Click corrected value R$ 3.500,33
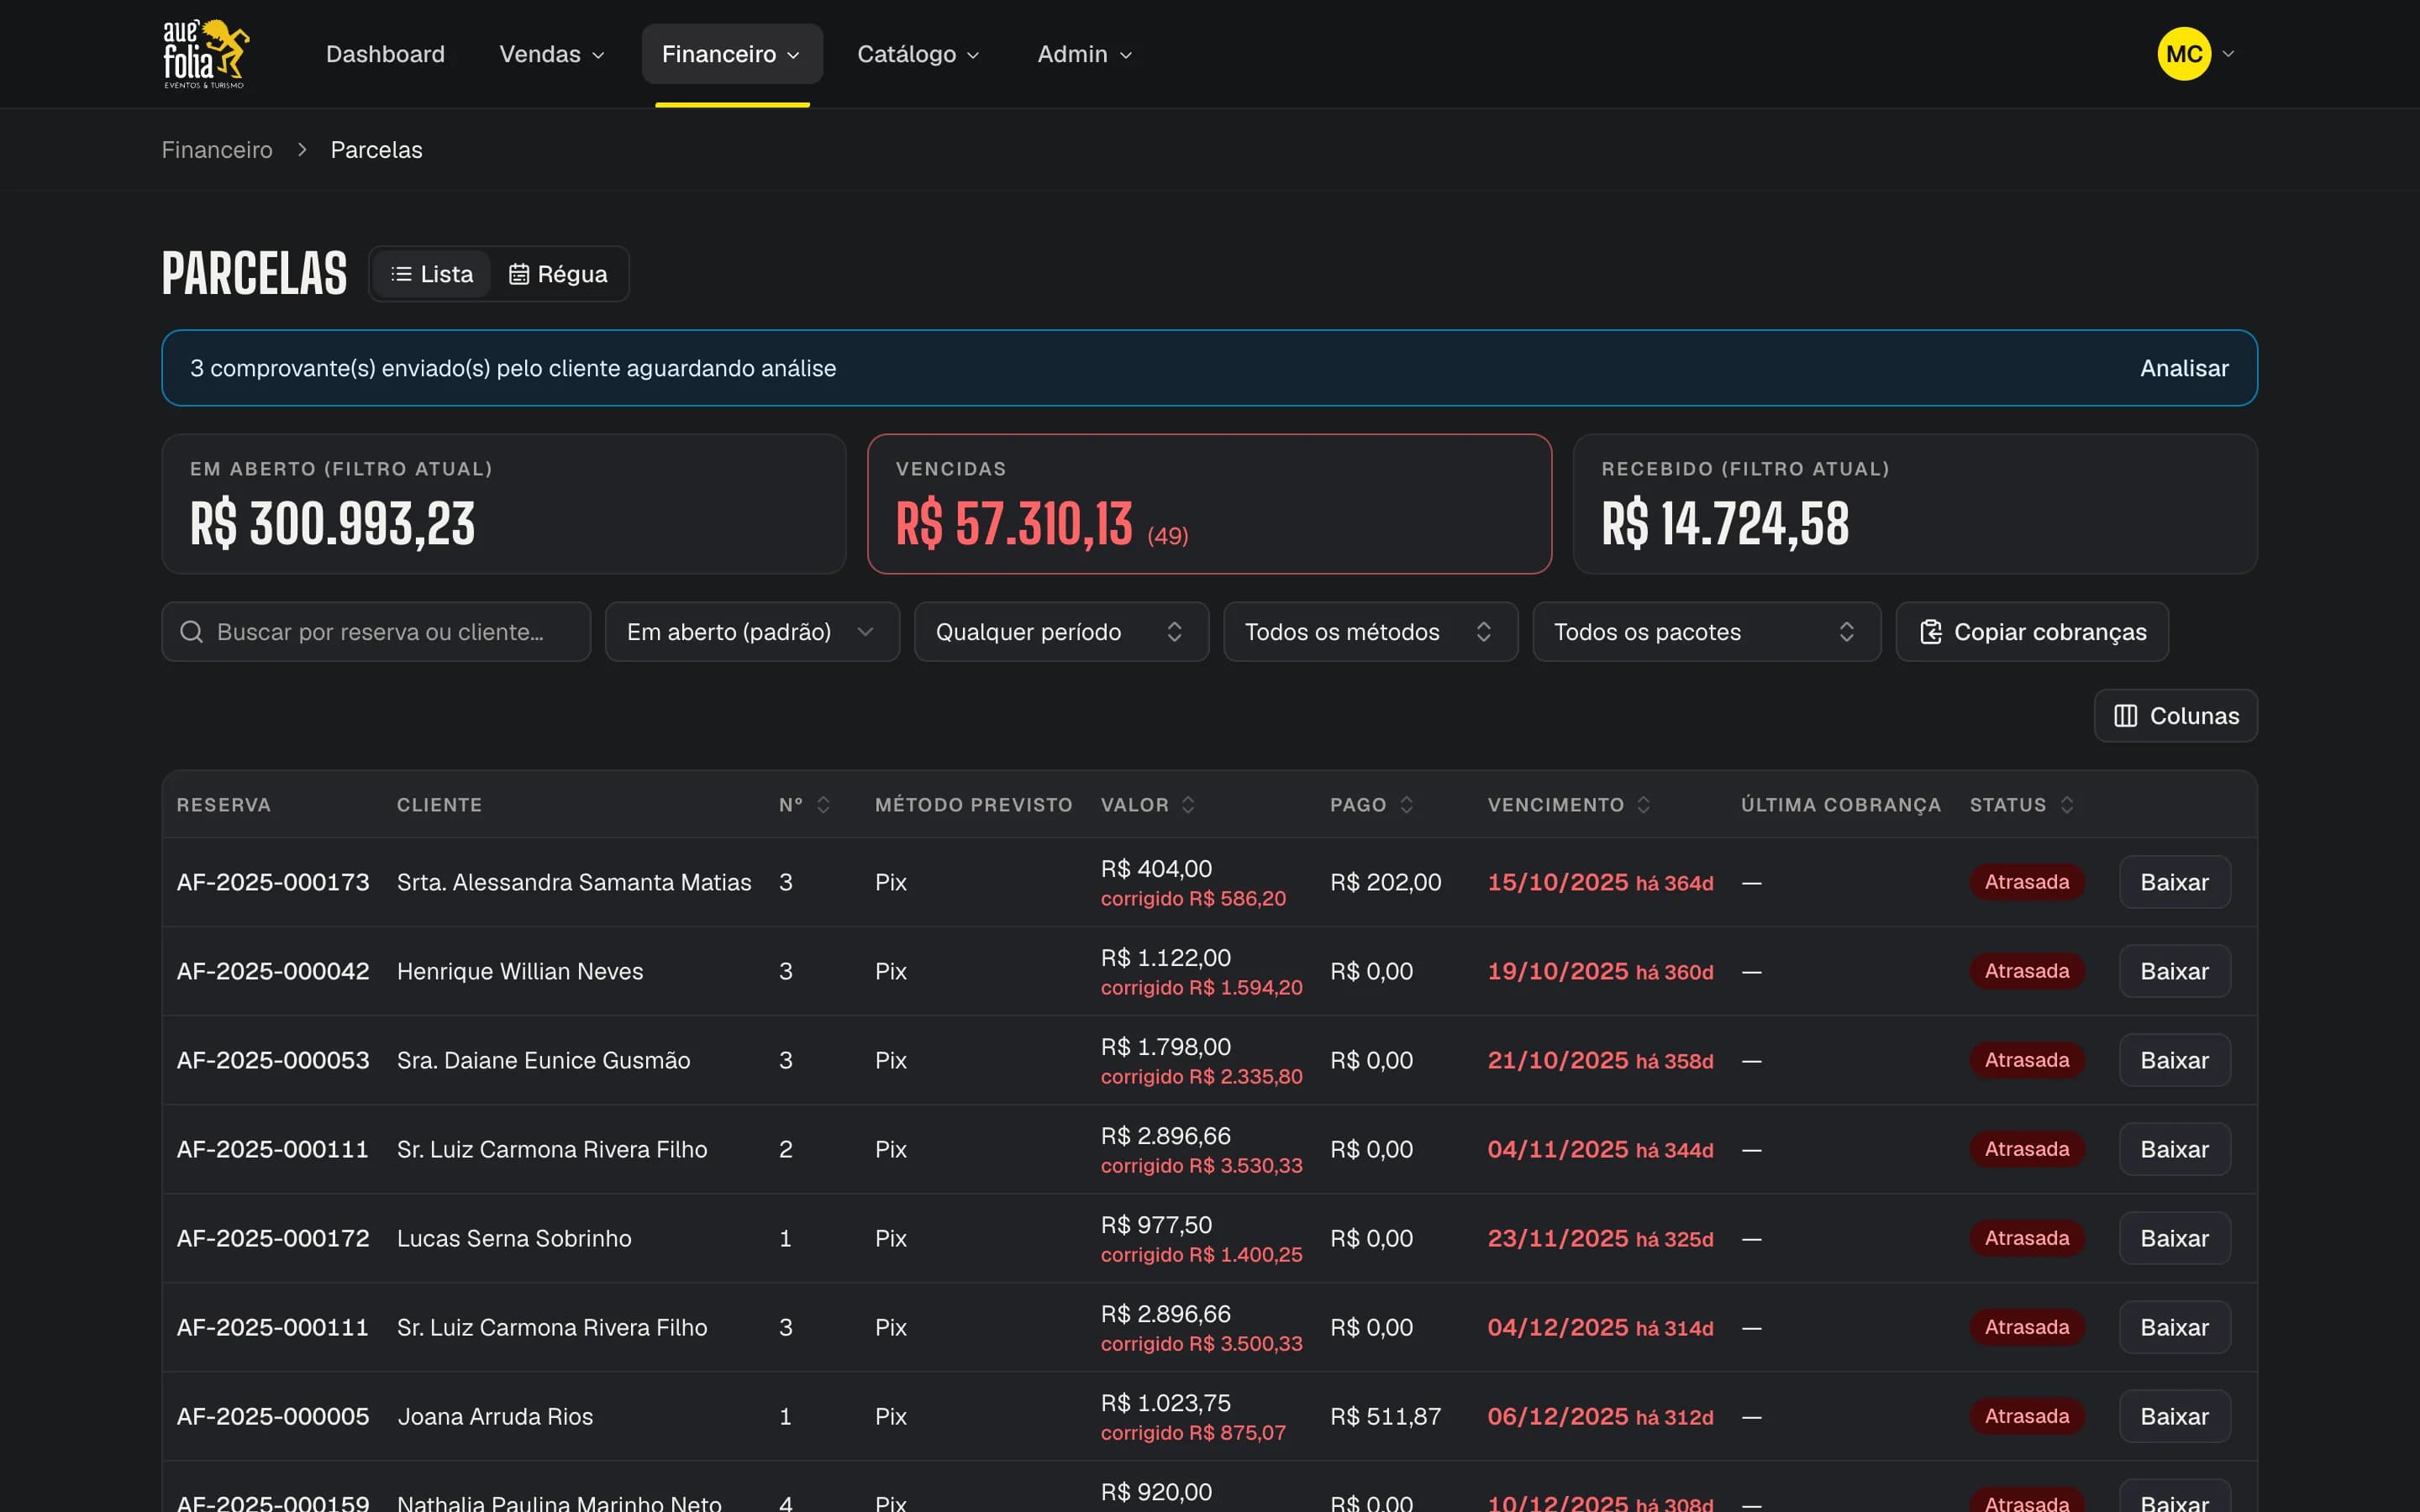This screenshot has height=1512, width=2420. [x=1201, y=1343]
